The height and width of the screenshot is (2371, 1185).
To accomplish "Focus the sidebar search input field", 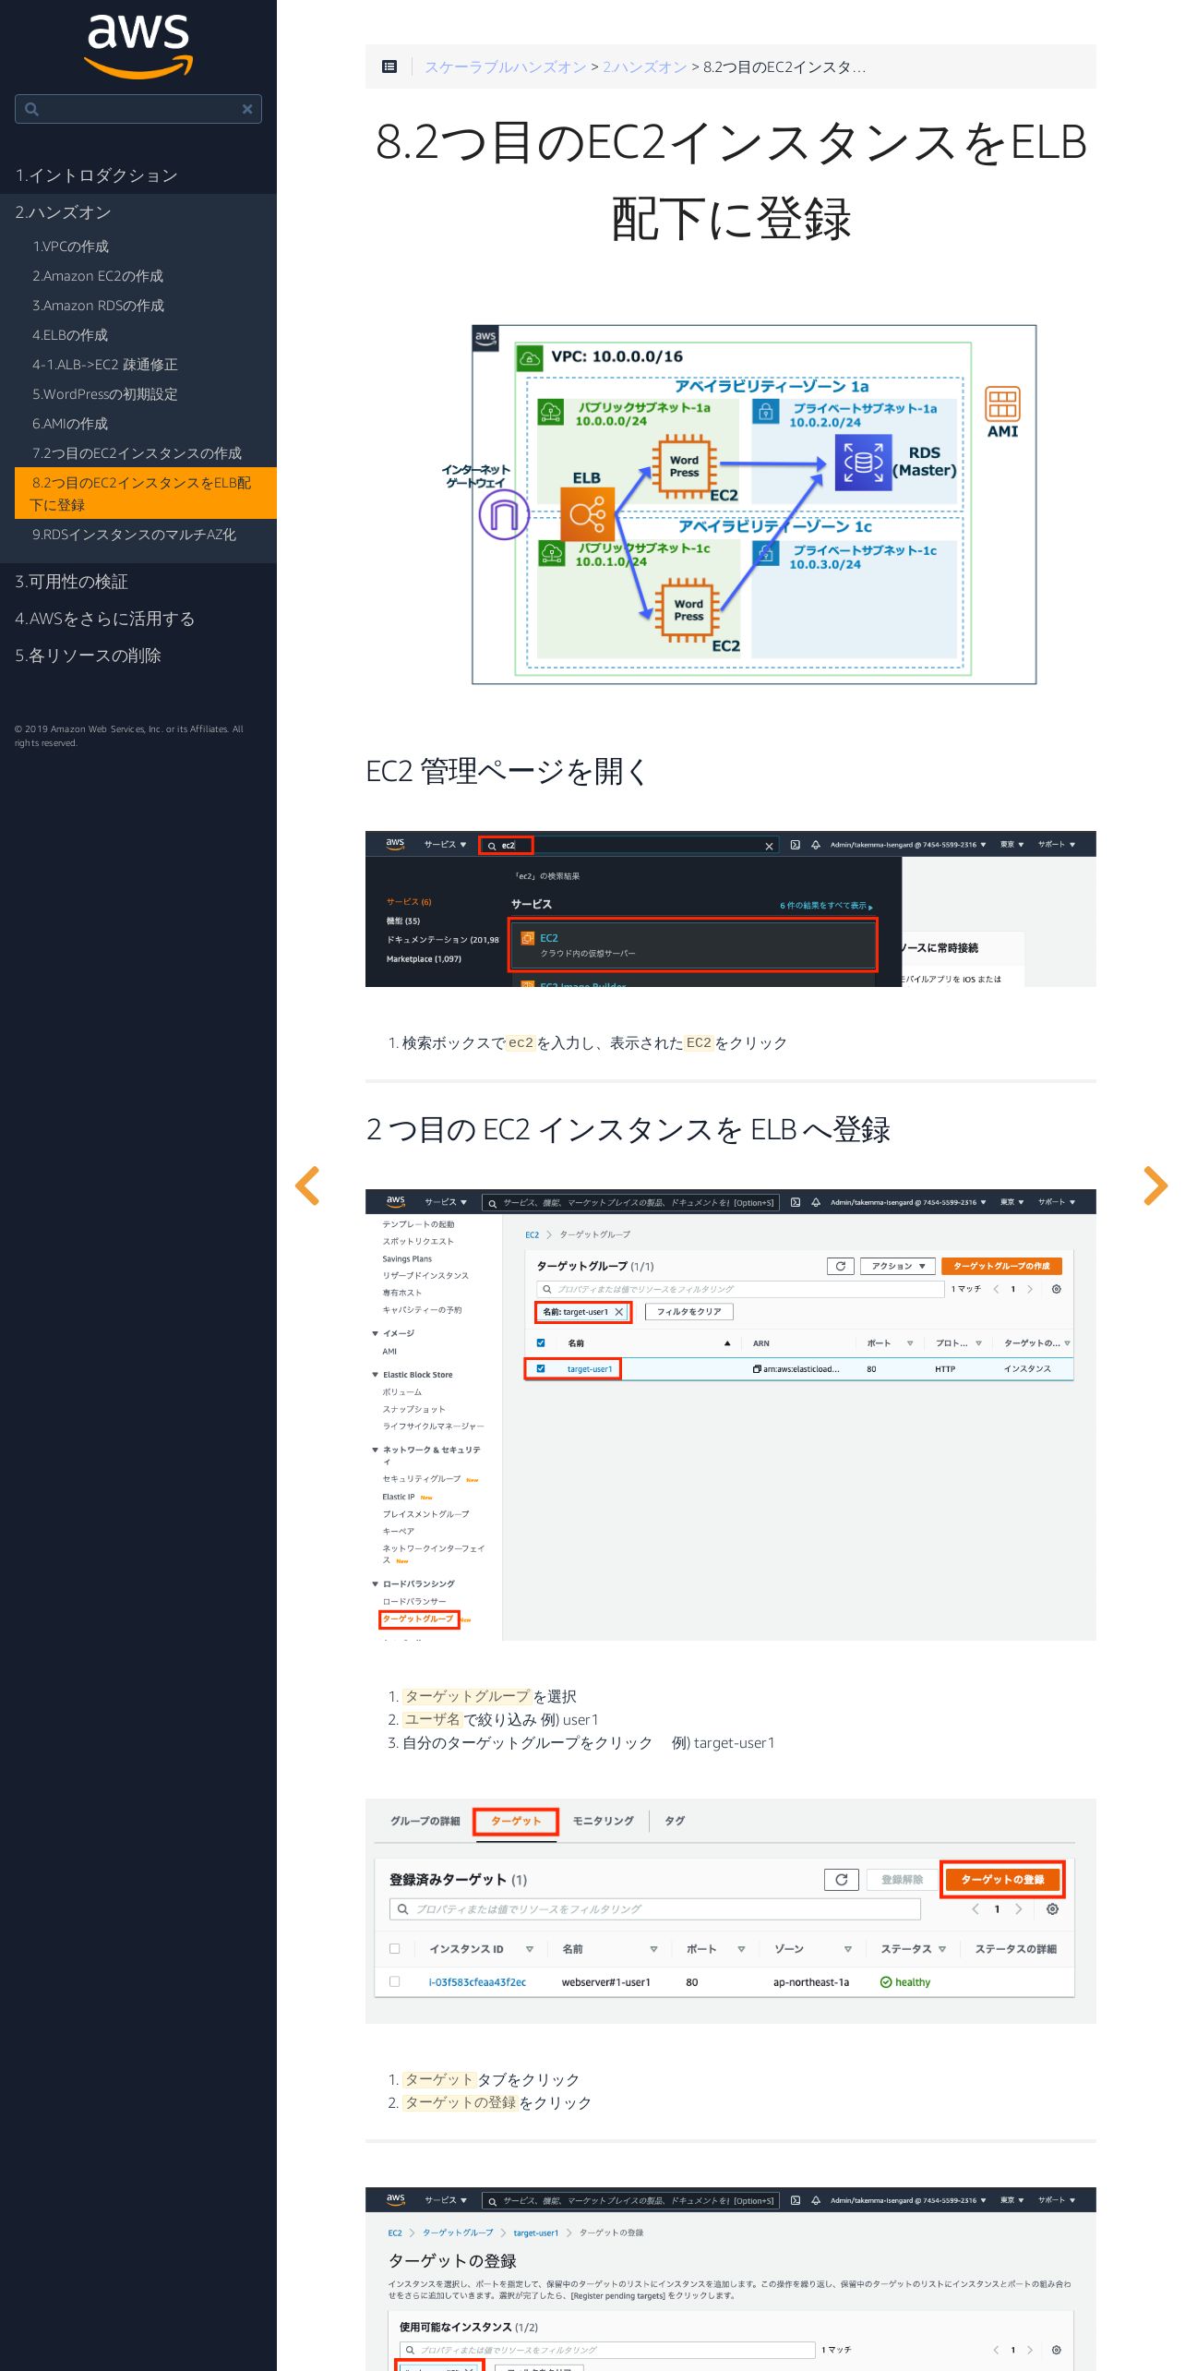I will 138,109.
